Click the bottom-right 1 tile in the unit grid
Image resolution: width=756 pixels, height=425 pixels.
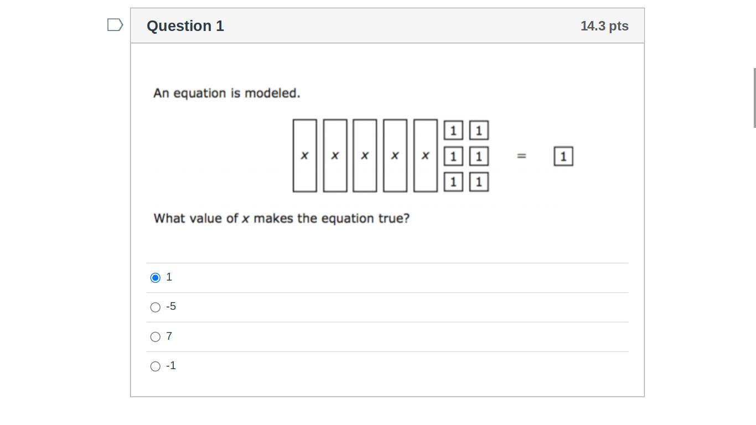pos(479,182)
